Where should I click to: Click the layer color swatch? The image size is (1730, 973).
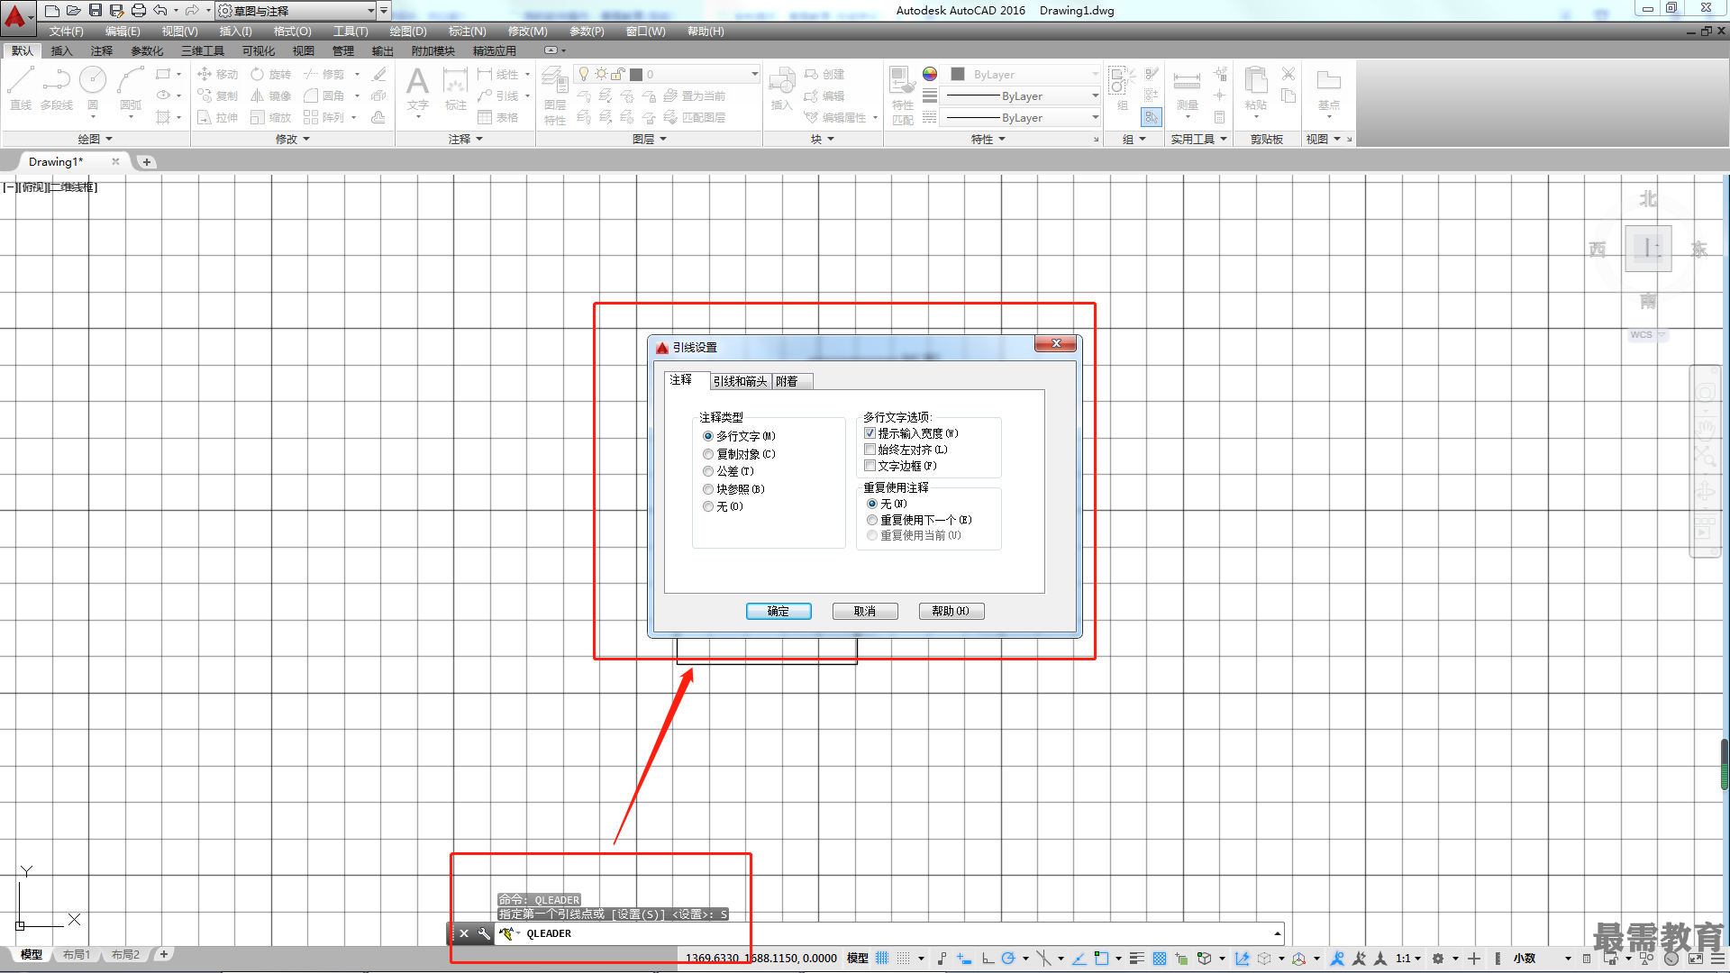636,74
